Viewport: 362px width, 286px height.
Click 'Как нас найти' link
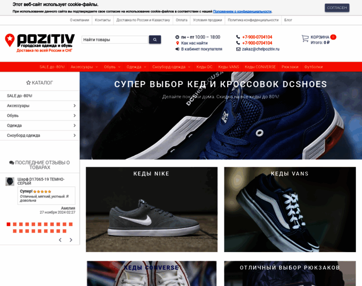point(194,43)
